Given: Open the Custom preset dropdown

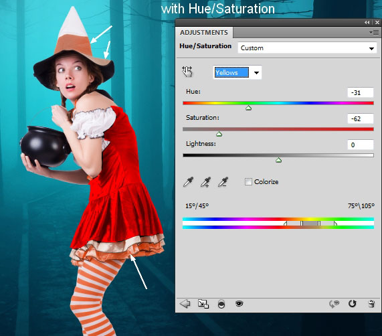Looking at the screenshot, I should [x=307, y=48].
